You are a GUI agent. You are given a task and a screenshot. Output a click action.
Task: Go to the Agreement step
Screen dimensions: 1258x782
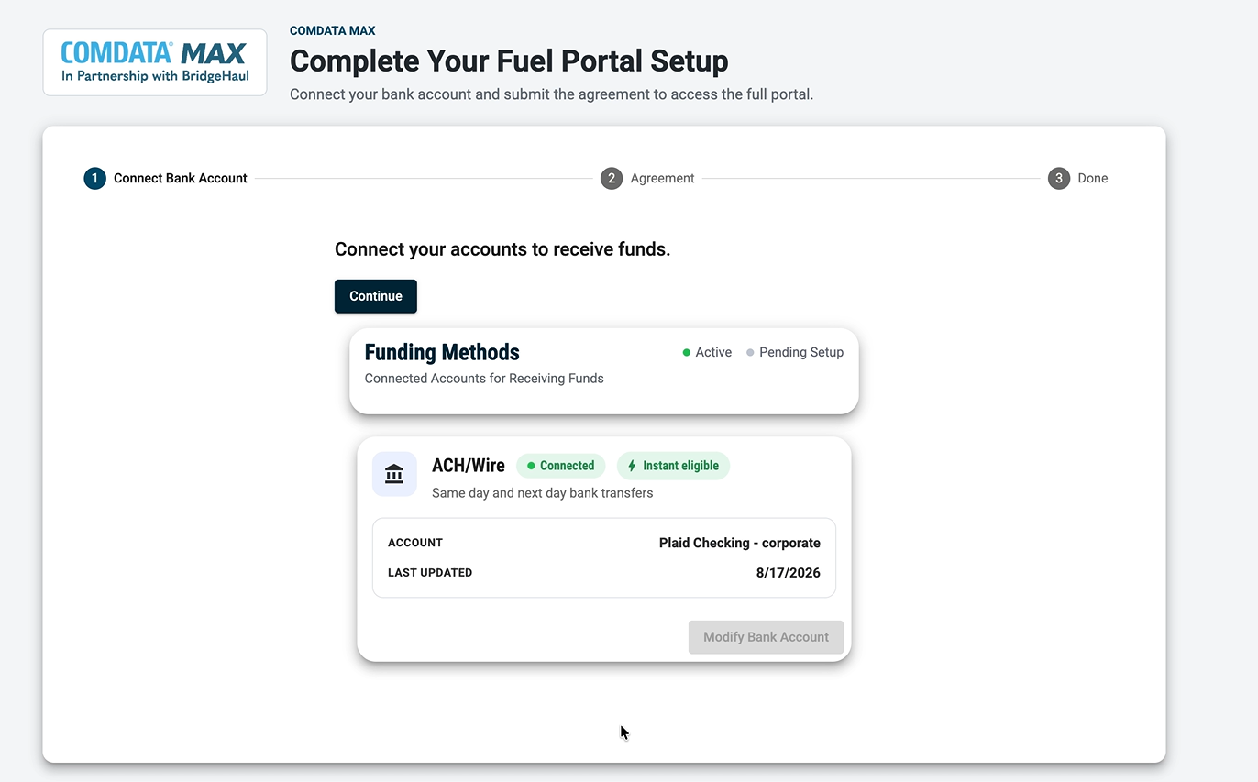(647, 178)
